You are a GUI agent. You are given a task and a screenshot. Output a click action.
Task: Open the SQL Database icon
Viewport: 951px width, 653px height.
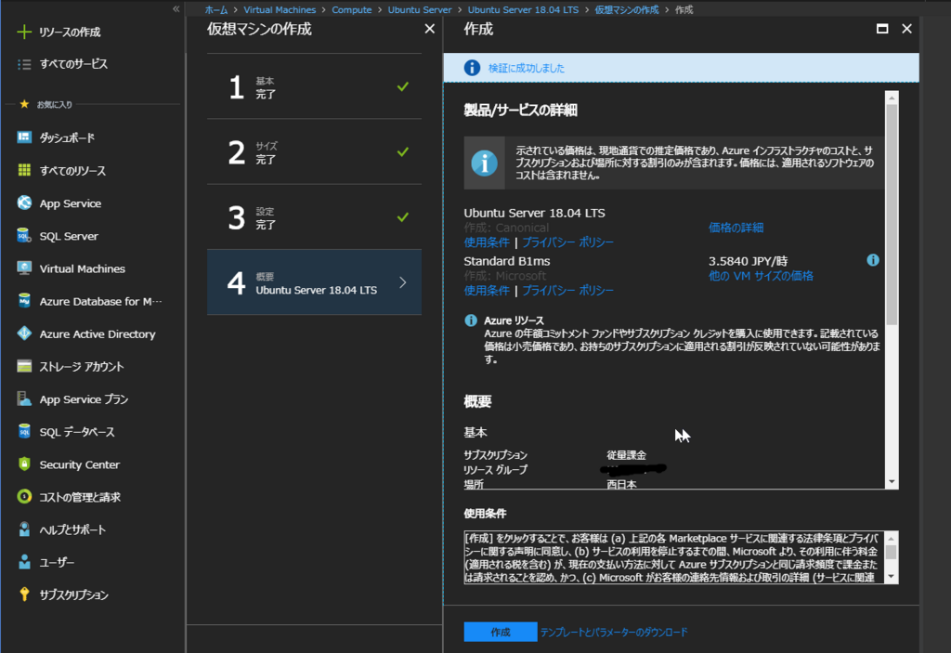[x=23, y=432]
